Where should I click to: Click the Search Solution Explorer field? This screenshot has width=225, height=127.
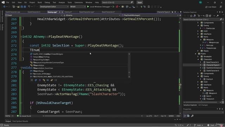pyautogui.click(x=201, y=19)
